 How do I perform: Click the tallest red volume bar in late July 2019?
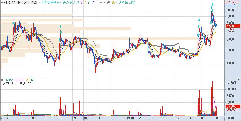coord(213,98)
